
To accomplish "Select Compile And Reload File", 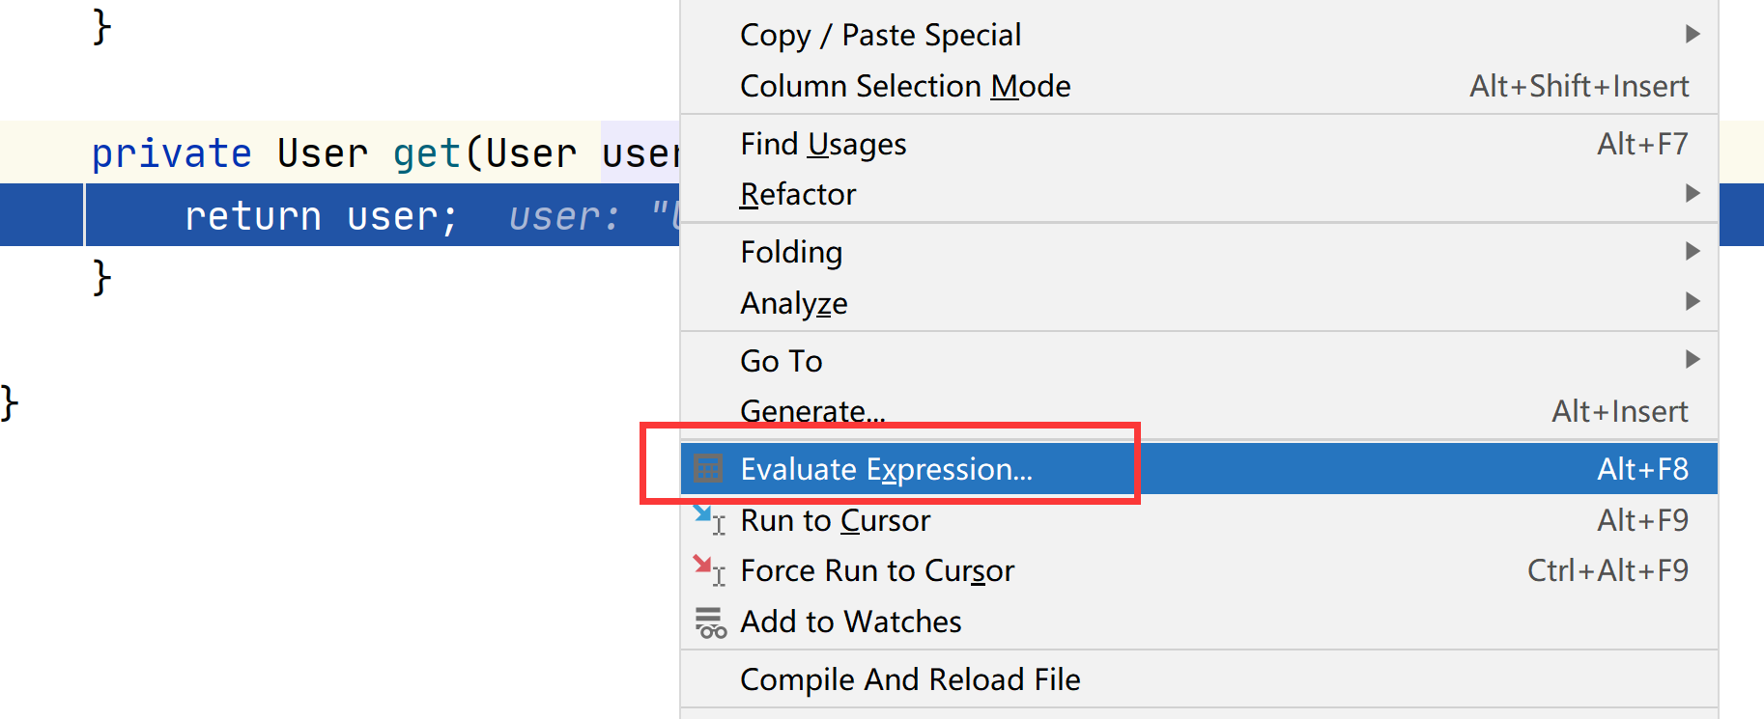I will point(910,679).
